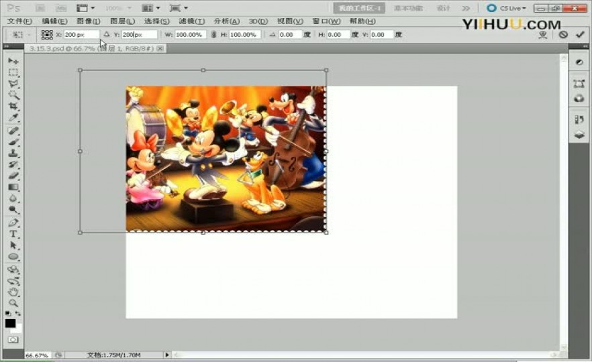Screen dimensions: 592x362
Task: Swap foreground and background colors
Action: (x=17, y=313)
